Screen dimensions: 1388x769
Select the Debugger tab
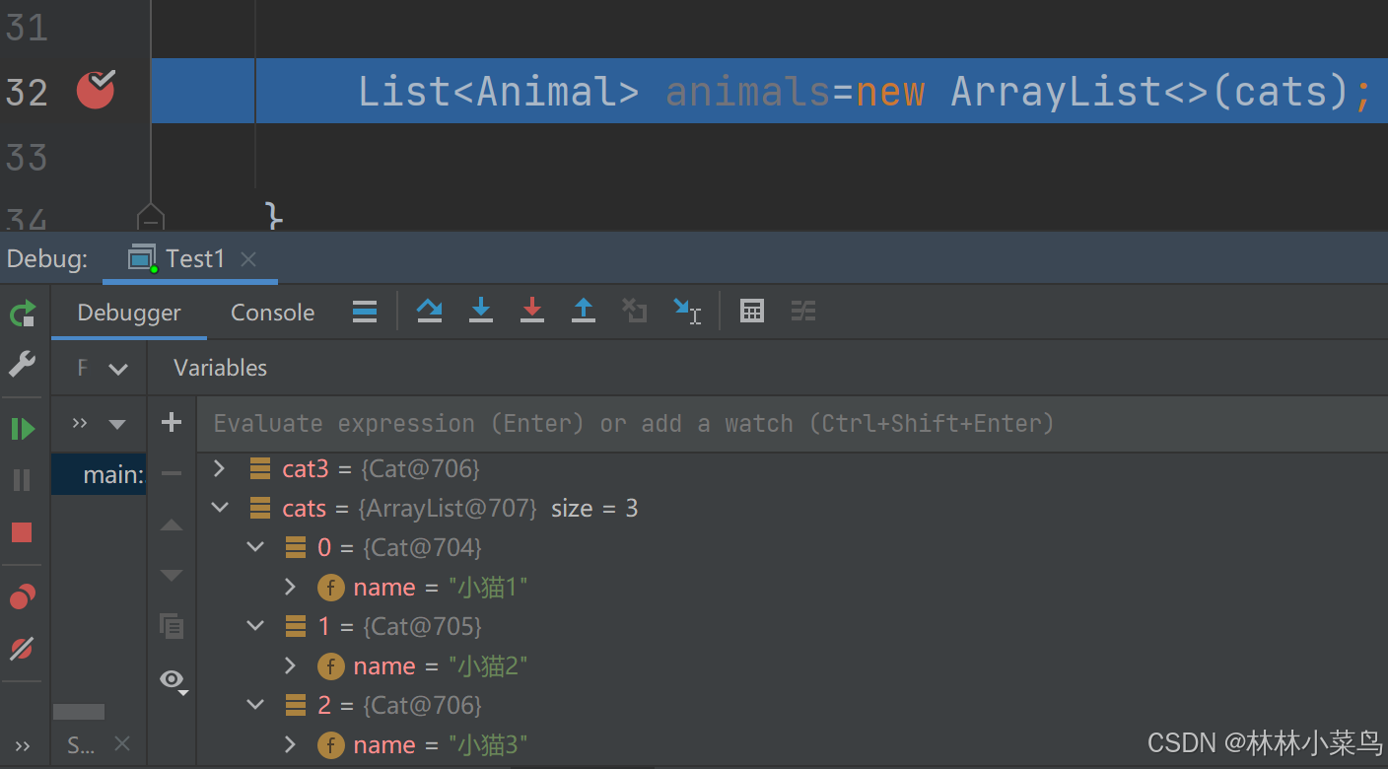tap(128, 312)
